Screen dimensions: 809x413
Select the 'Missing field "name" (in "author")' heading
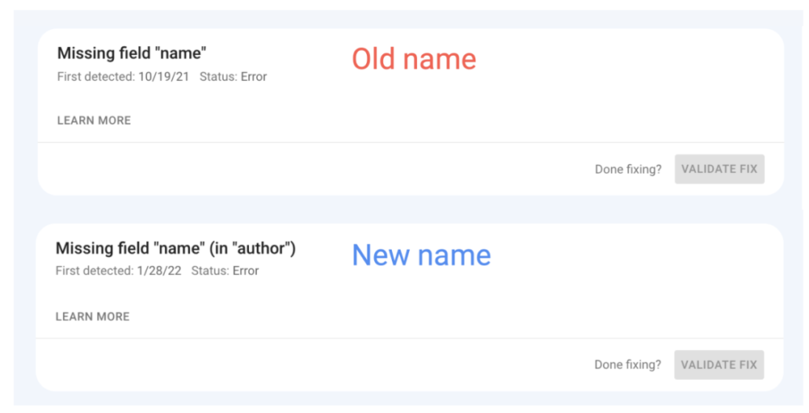pos(175,249)
